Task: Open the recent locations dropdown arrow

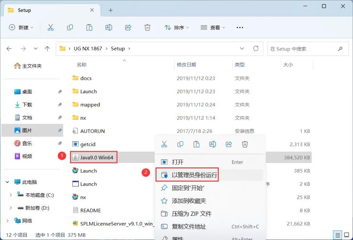Action: click(x=36, y=49)
